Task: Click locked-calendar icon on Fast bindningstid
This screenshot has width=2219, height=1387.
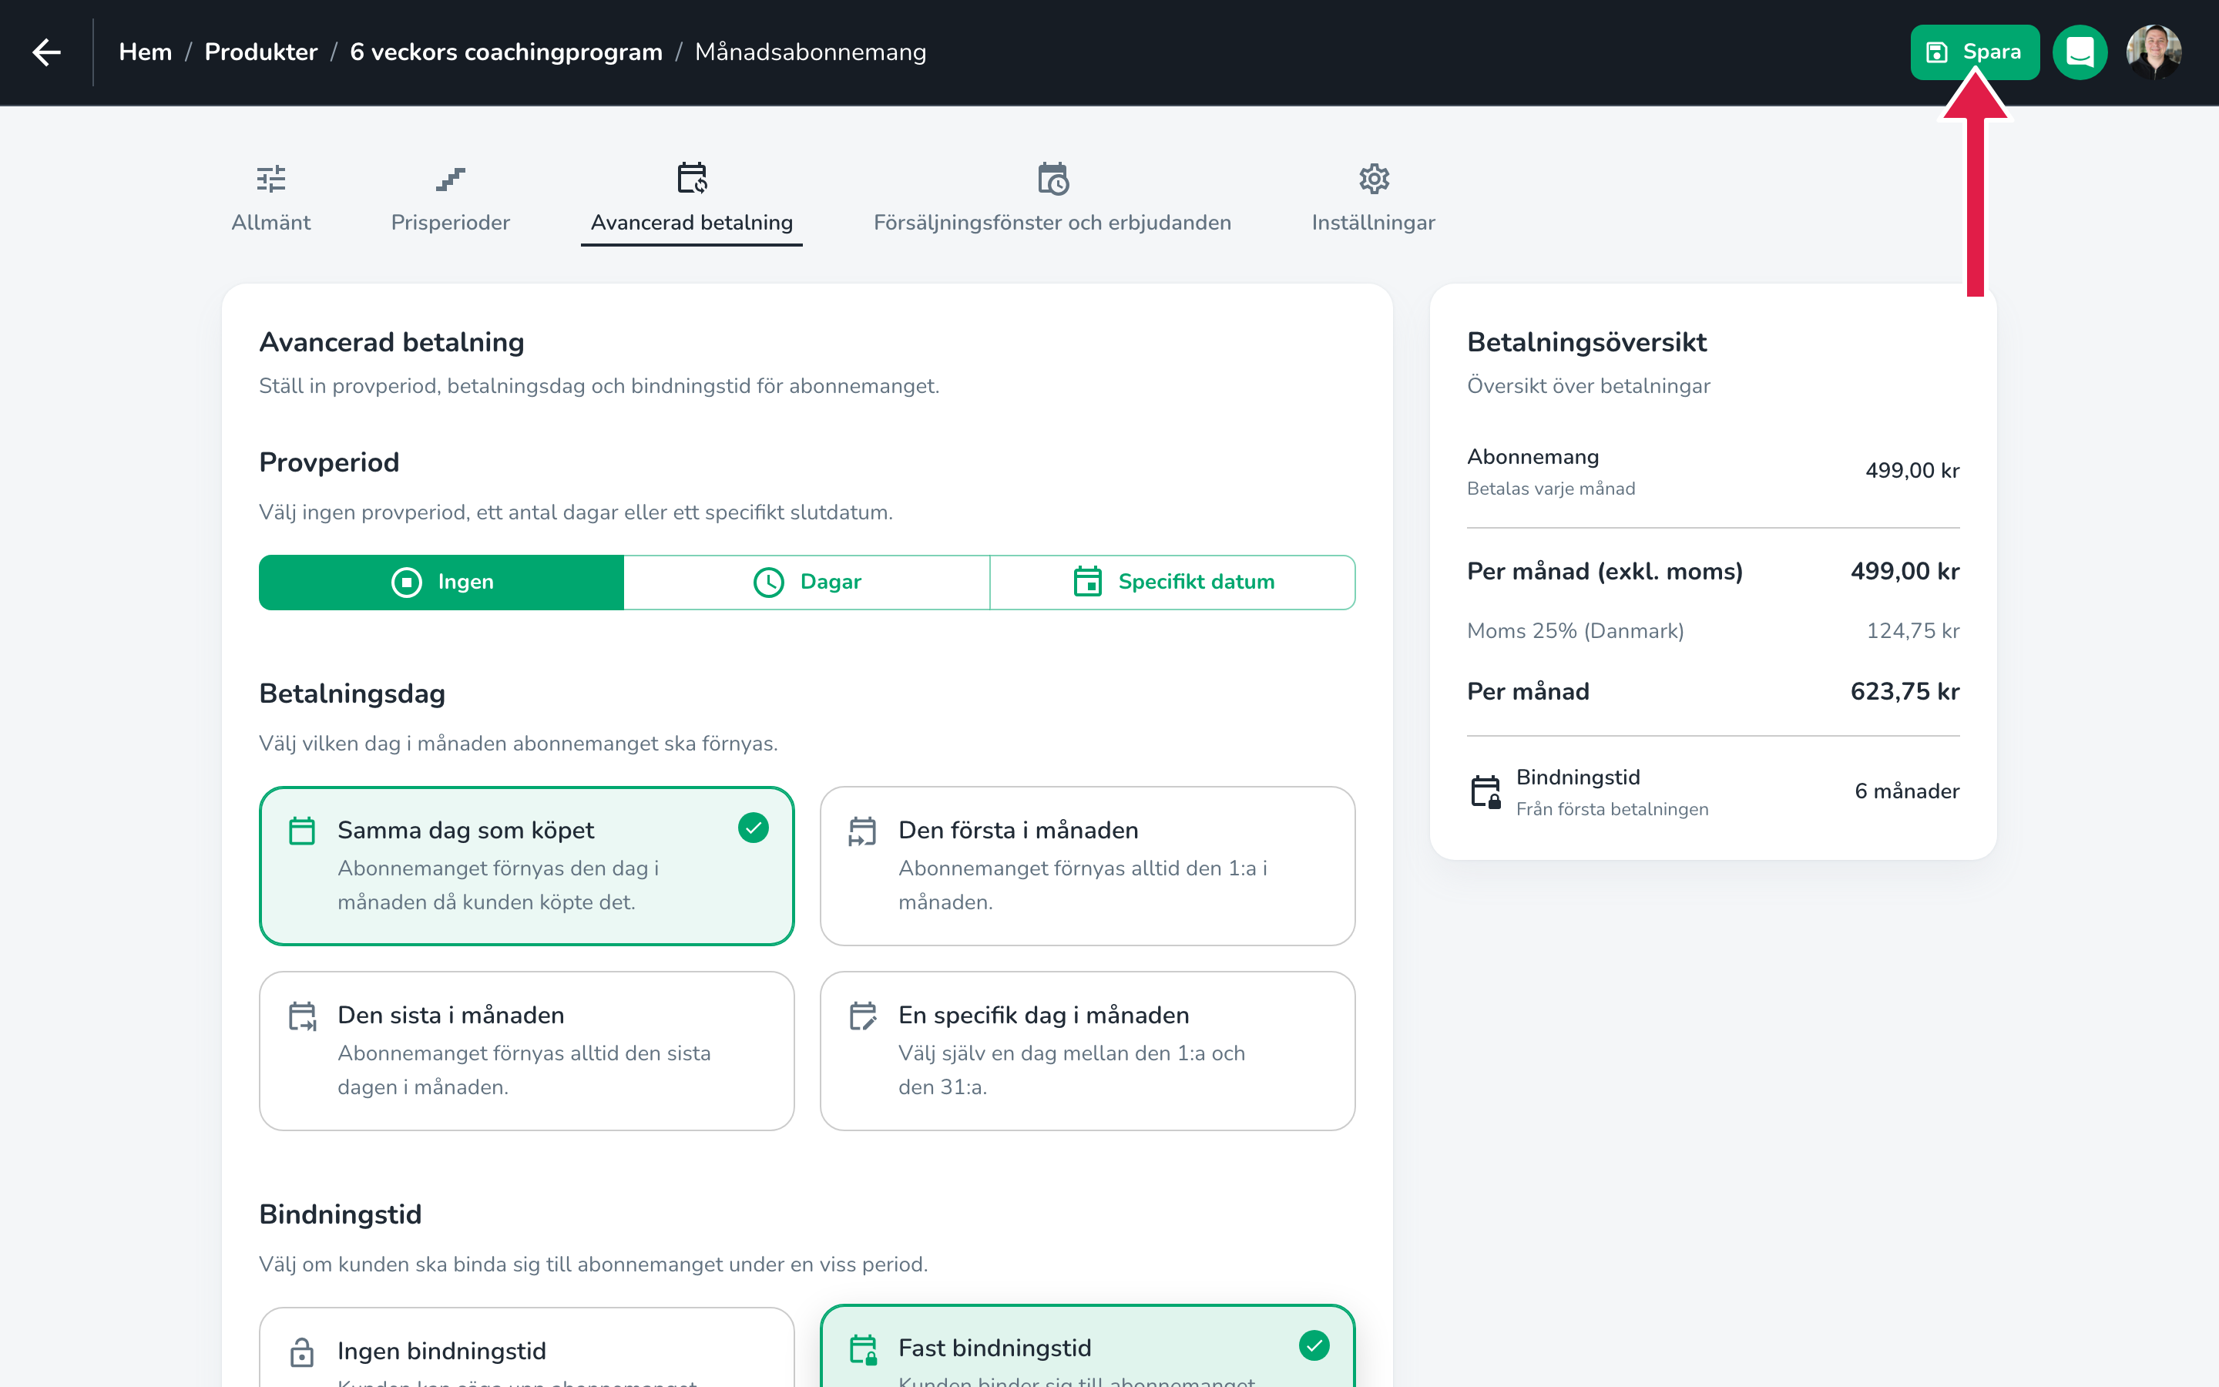Action: 863,1348
